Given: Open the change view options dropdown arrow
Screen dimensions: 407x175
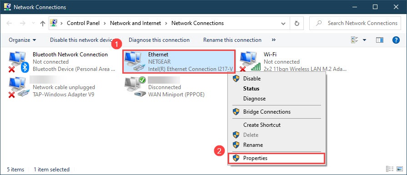Looking at the screenshot, I should pos(364,40).
